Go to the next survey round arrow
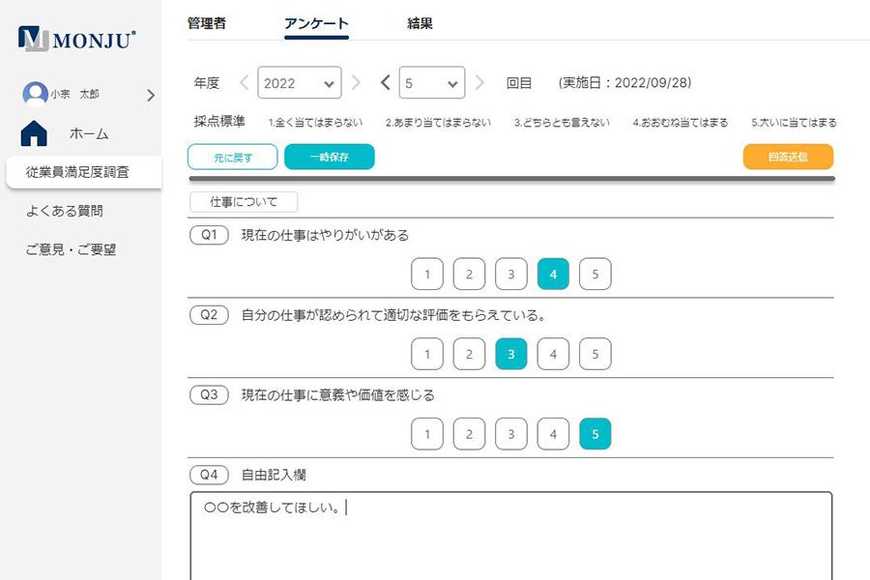870x580 pixels. click(x=479, y=83)
